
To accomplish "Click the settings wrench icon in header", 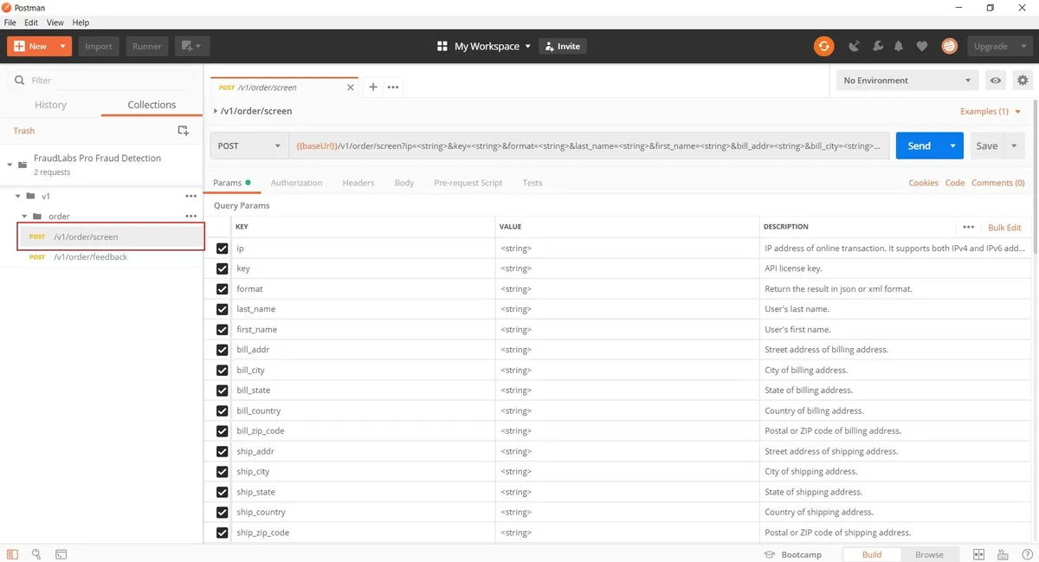I will 877,47.
